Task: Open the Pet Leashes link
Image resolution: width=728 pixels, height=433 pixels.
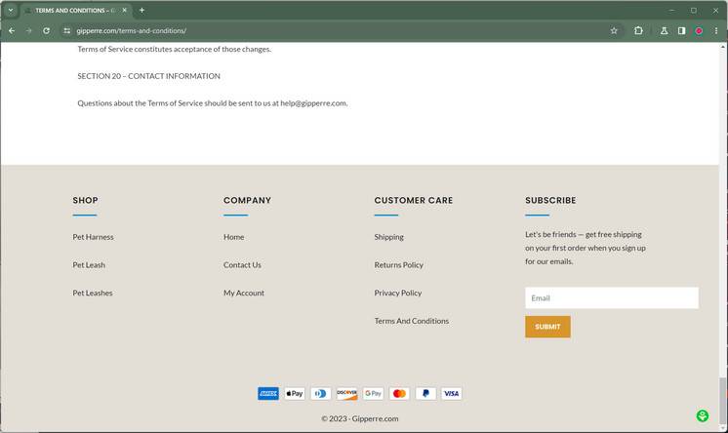Action: point(93,293)
